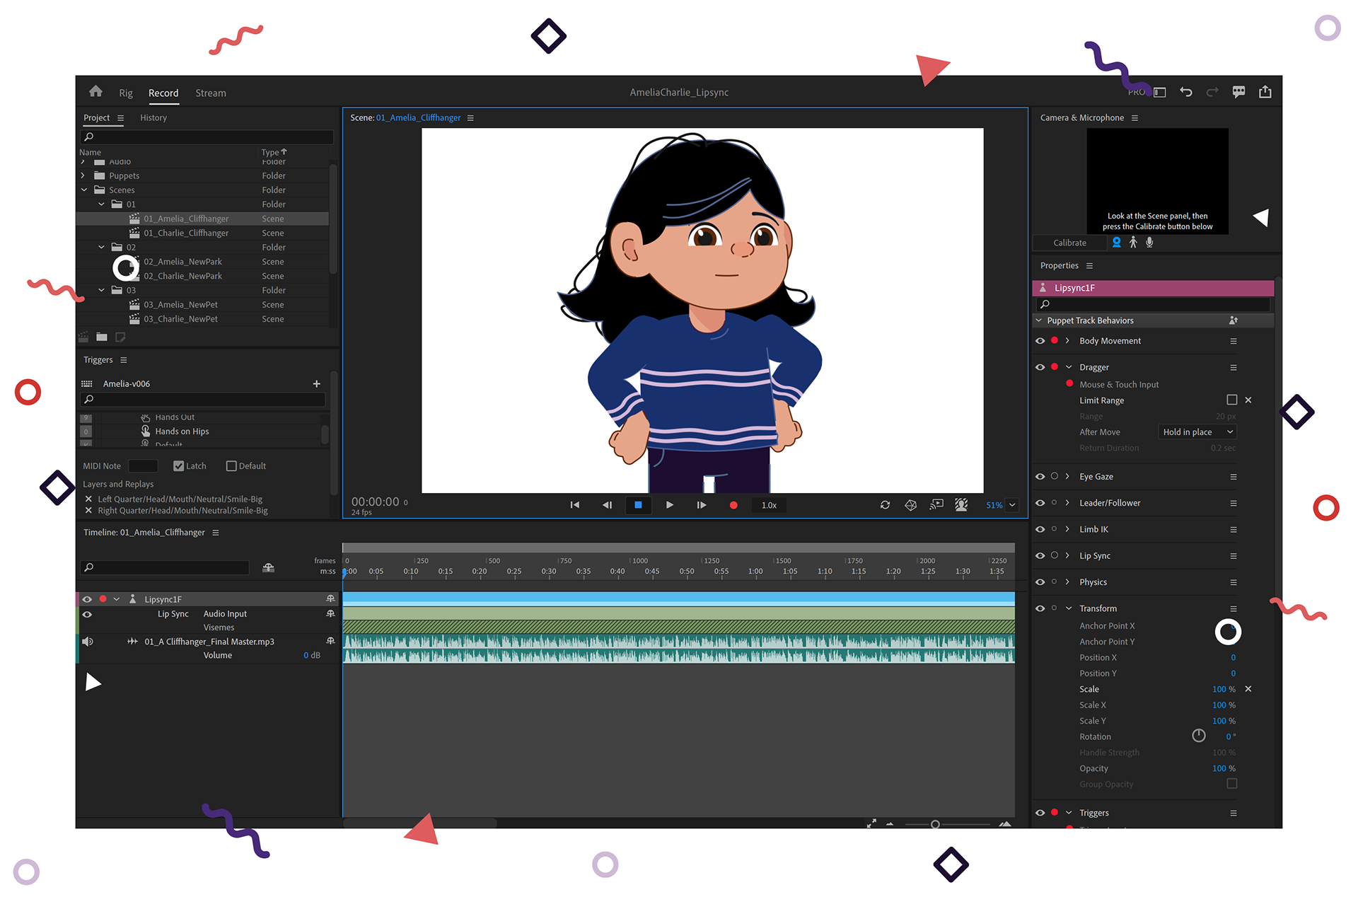
Task: Change the 1.0x playback speed
Action: coord(770,505)
